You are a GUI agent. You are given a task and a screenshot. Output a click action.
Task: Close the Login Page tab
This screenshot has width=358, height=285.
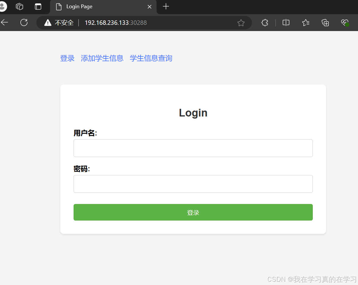149,7
